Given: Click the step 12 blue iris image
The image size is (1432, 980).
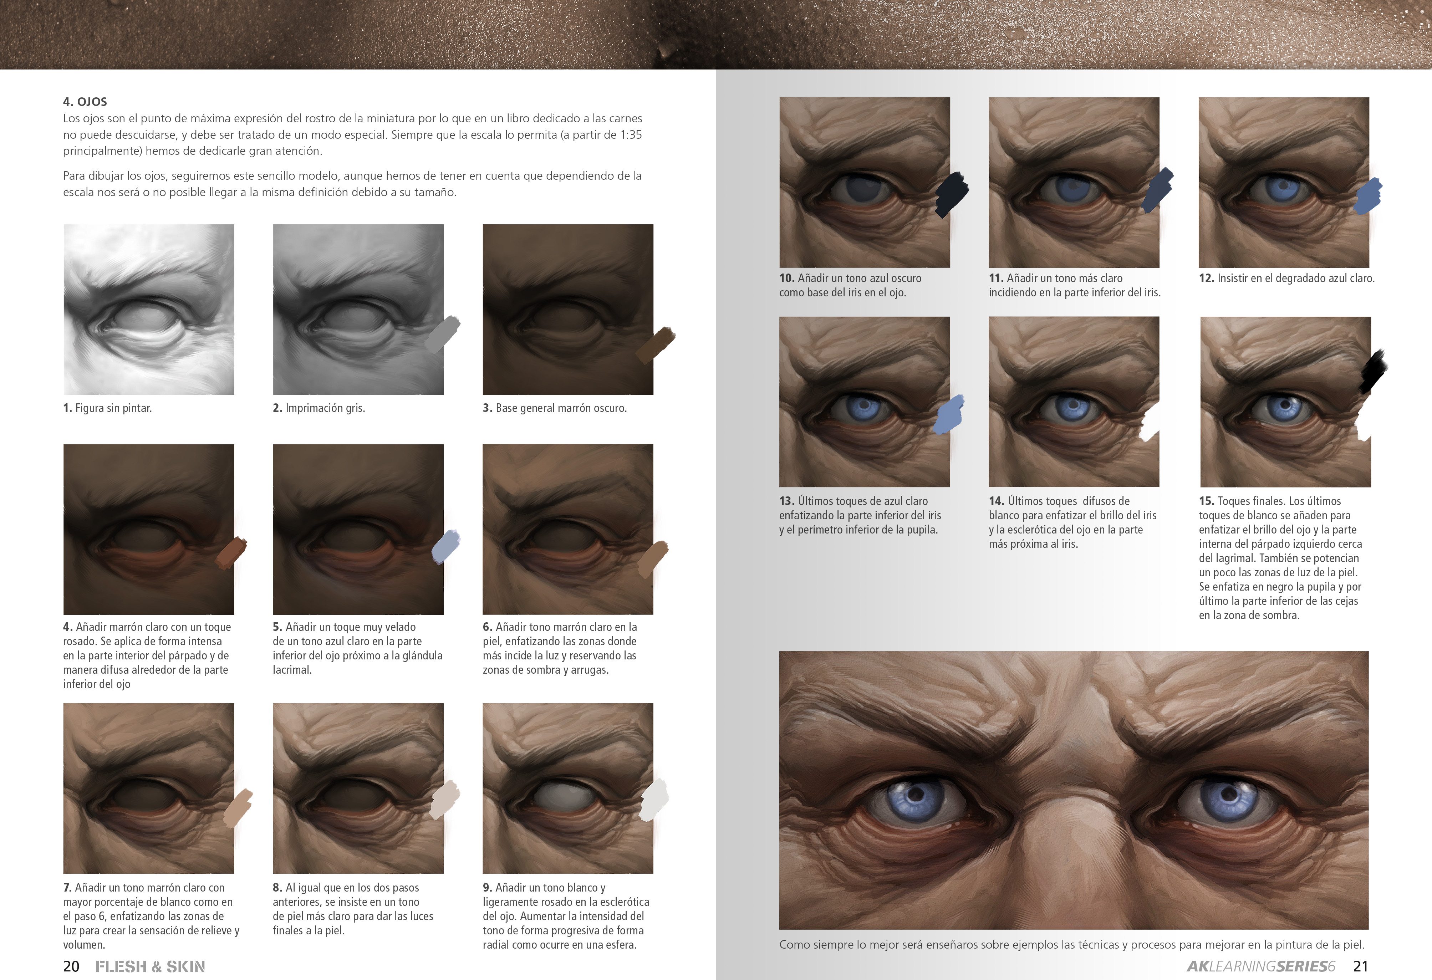Looking at the screenshot, I should (x=1284, y=182).
